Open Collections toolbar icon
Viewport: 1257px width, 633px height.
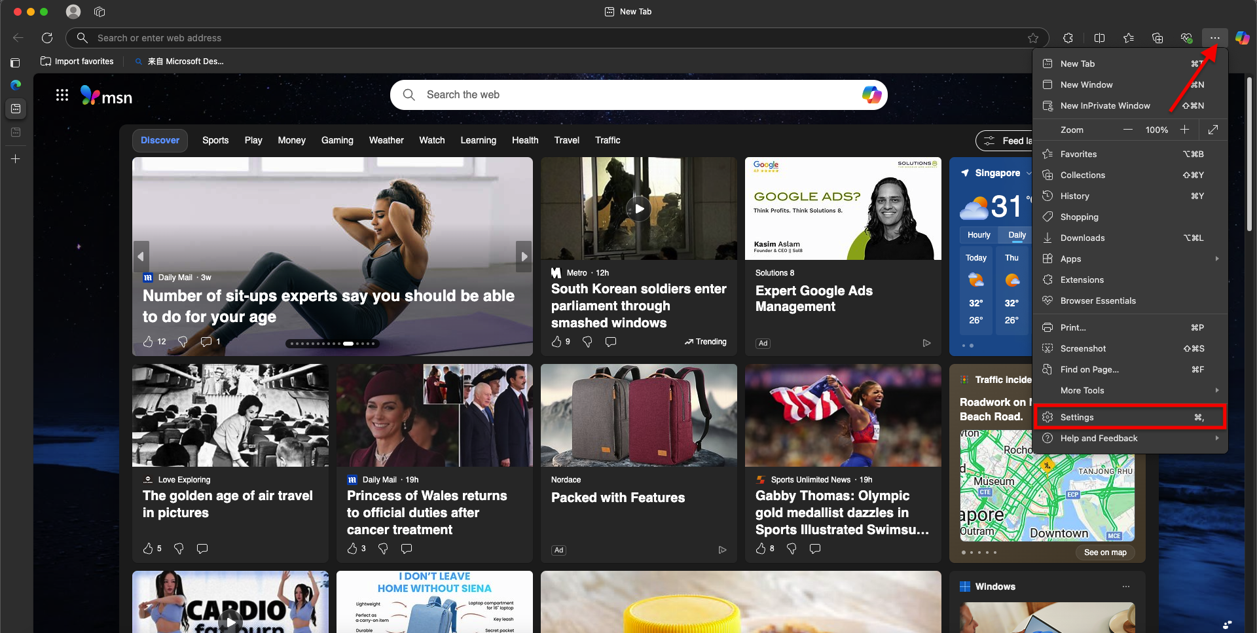[x=1157, y=38]
